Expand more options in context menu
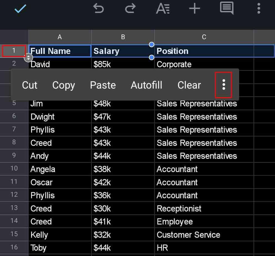 point(223,85)
